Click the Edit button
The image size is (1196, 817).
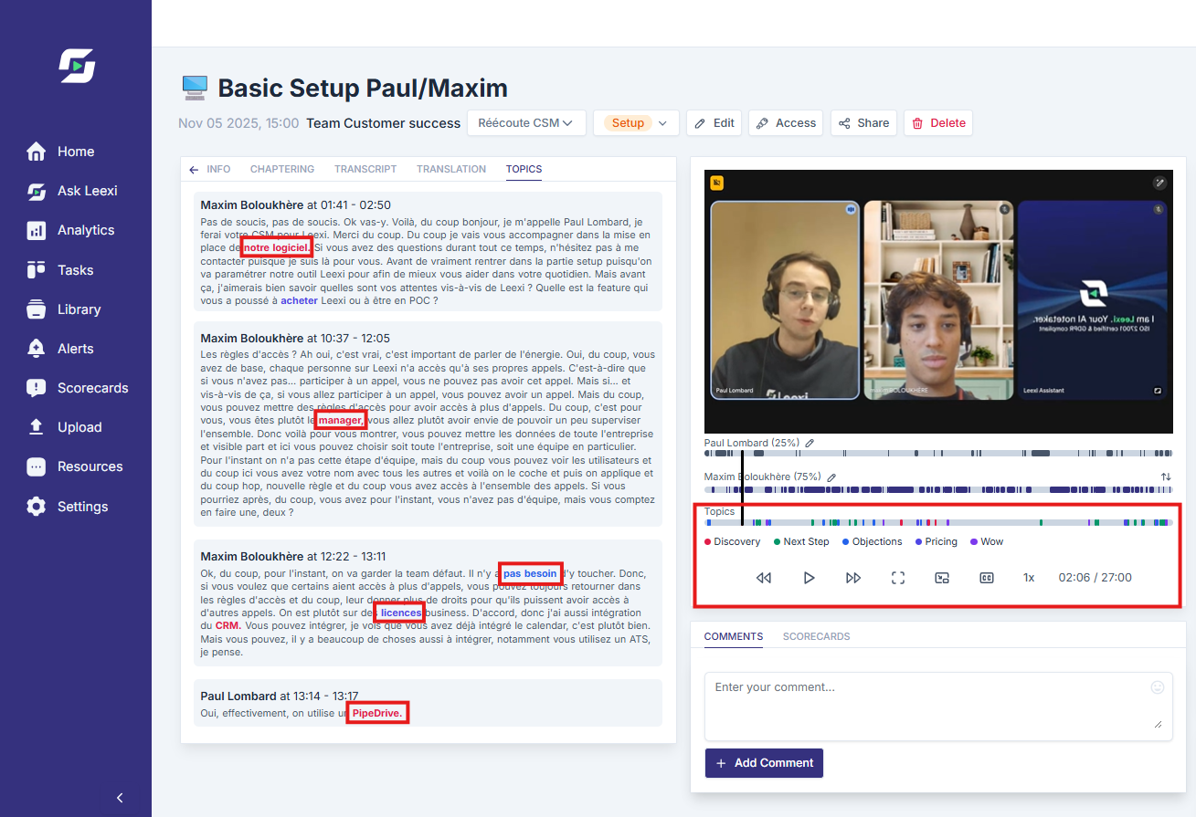[x=714, y=123]
